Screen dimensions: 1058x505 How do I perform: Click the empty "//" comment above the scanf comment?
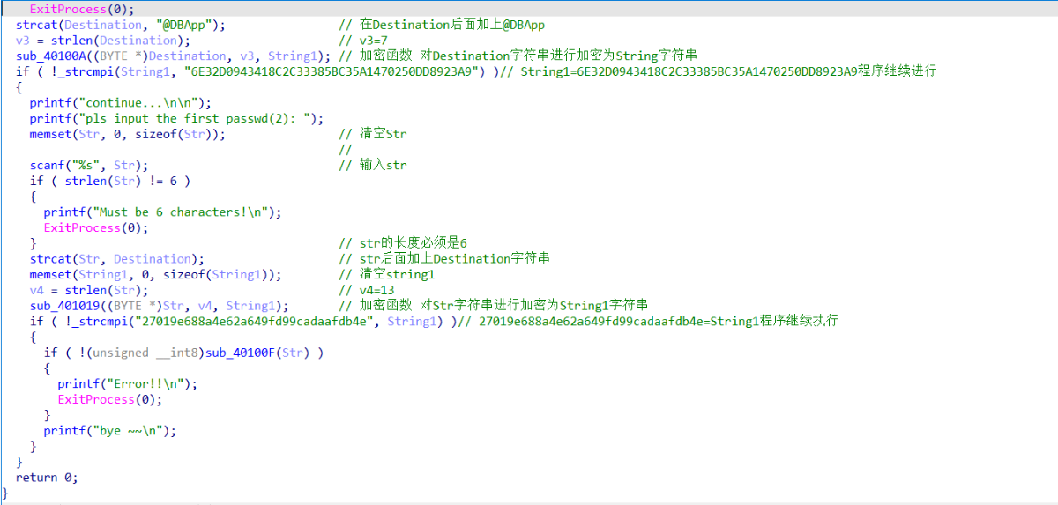[x=346, y=150]
